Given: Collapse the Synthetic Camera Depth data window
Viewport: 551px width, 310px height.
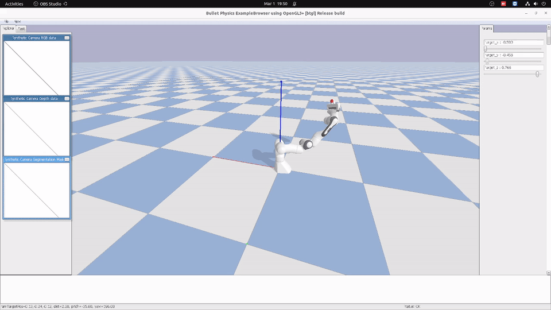Looking at the screenshot, I should [x=67, y=99].
